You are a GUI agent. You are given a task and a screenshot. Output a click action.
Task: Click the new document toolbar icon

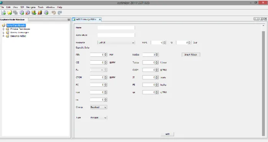pyautogui.click(x=3, y=13)
